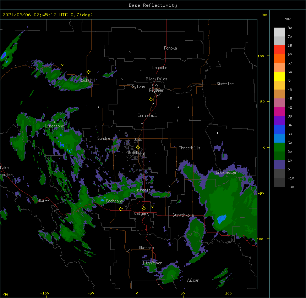
Task: Click the Sylvan label
Action: point(138,87)
